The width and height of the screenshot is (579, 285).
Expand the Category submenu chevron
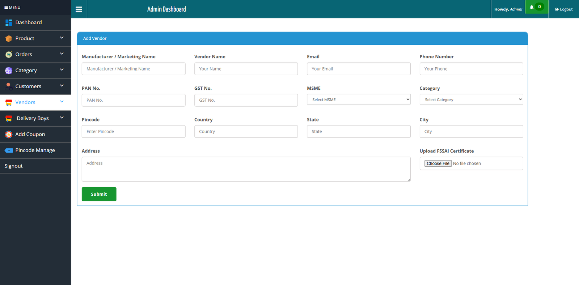point(62,69)
